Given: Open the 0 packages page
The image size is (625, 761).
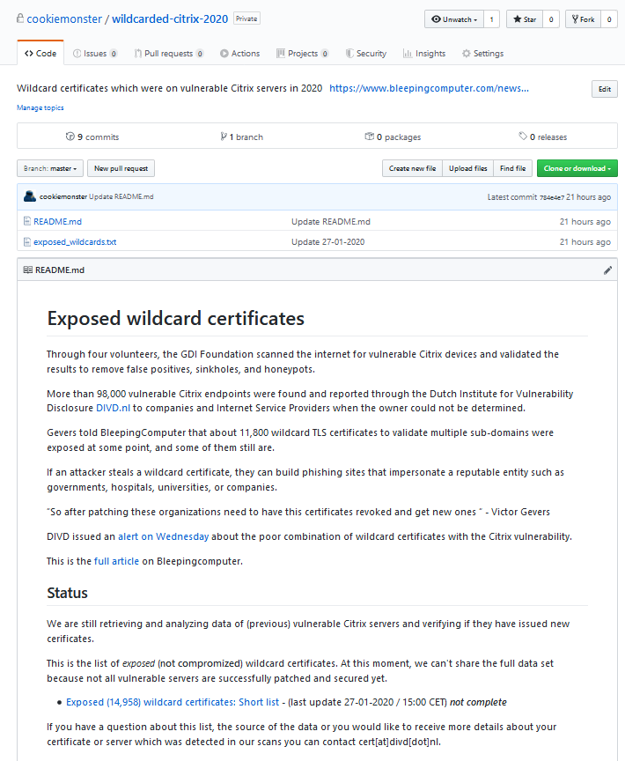Looking at the screenshot, I should [393, 137].
